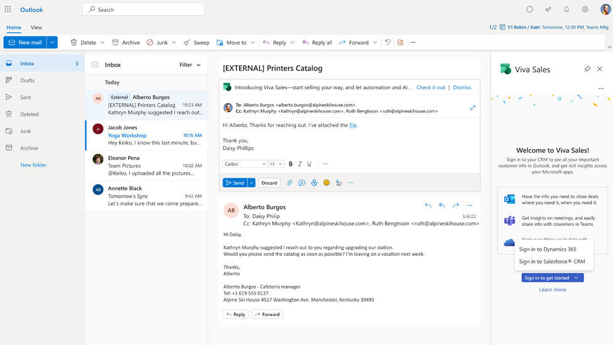Viewport: 613px width, 345px height.
Task: Open the attached file link
Action: (353, 125)
